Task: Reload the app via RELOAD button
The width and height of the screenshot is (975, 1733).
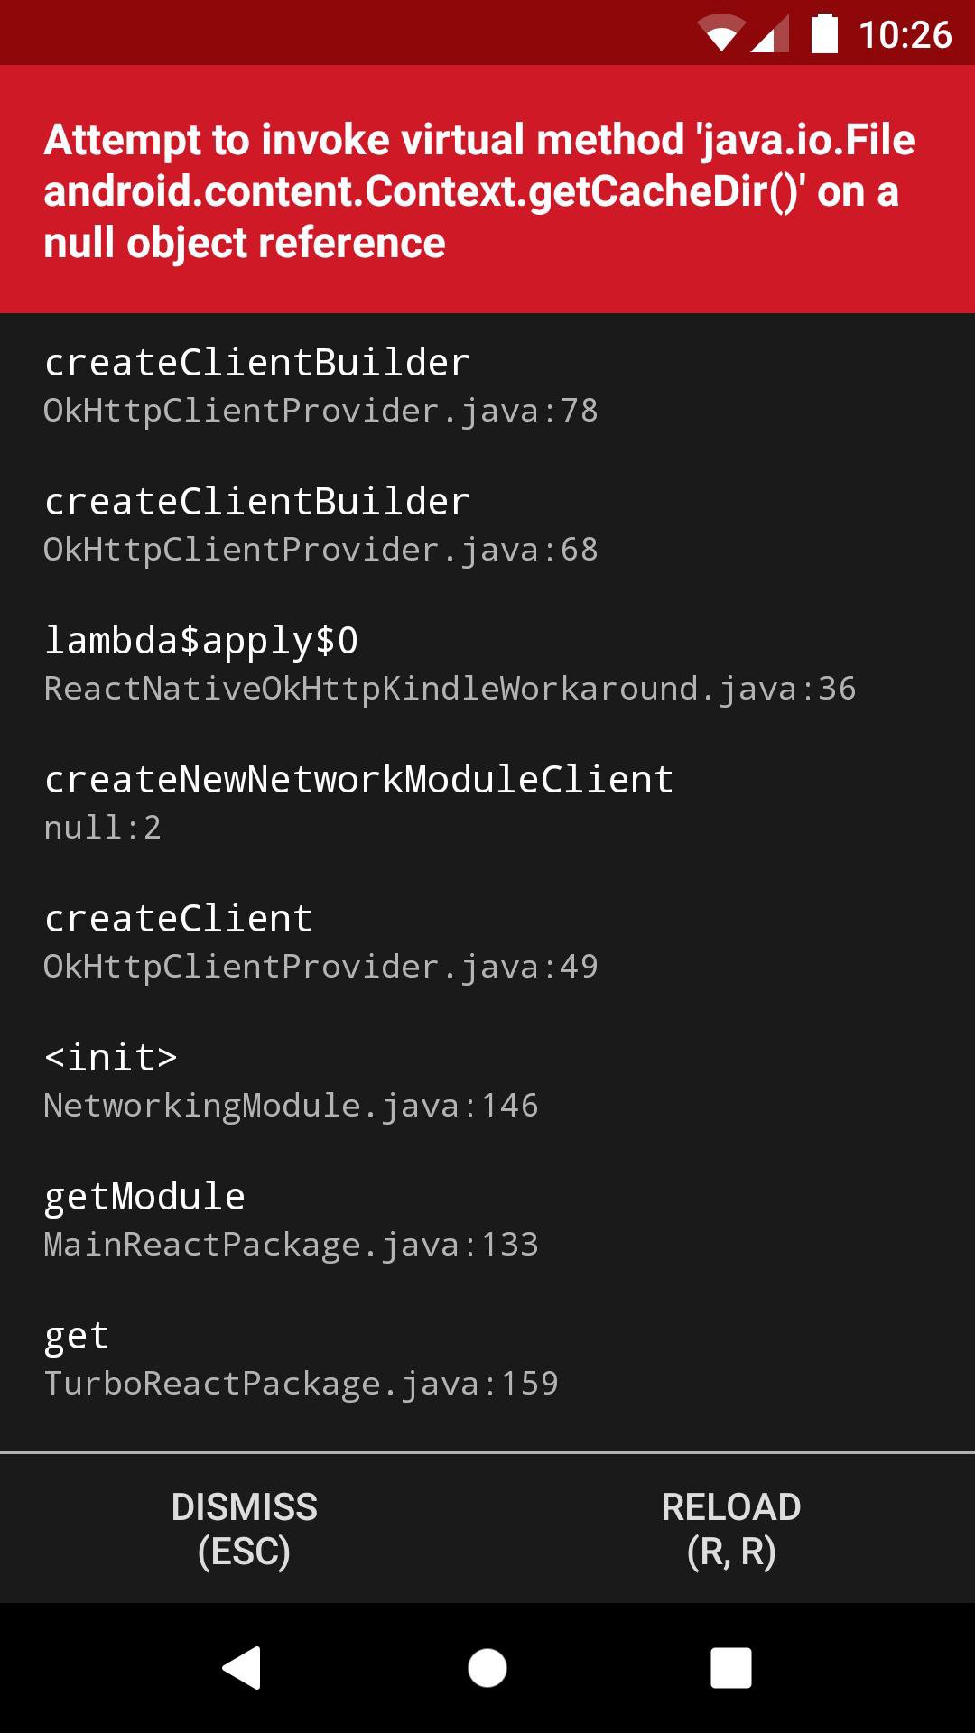Action: [x=731, y=1528]
